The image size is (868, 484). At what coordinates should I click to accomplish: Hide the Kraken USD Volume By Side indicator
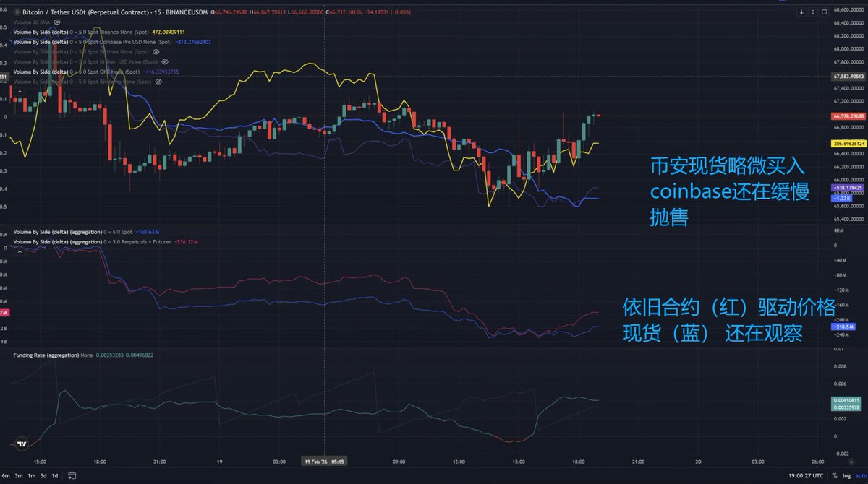tap(166, 61)
